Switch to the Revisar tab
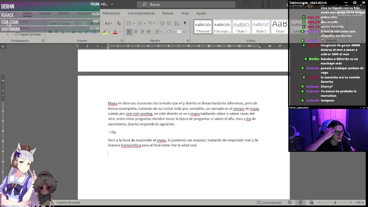 click(x=168, y=13)
